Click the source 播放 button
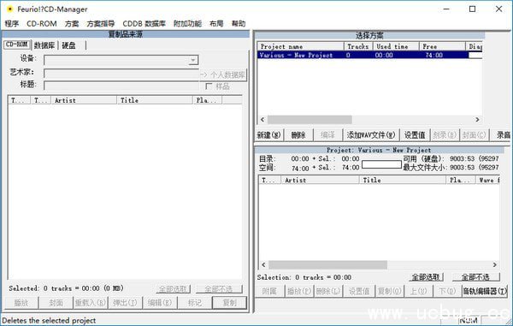The image size is (513, 326). pyautogui.click(x=21, y=303)
